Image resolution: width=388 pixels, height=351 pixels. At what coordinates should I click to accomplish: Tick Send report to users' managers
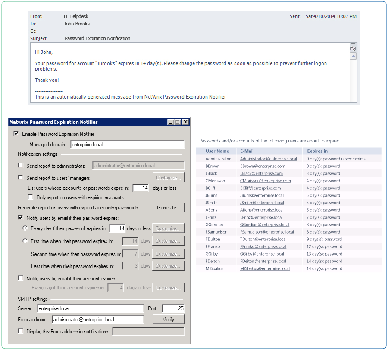click(21, 178)
